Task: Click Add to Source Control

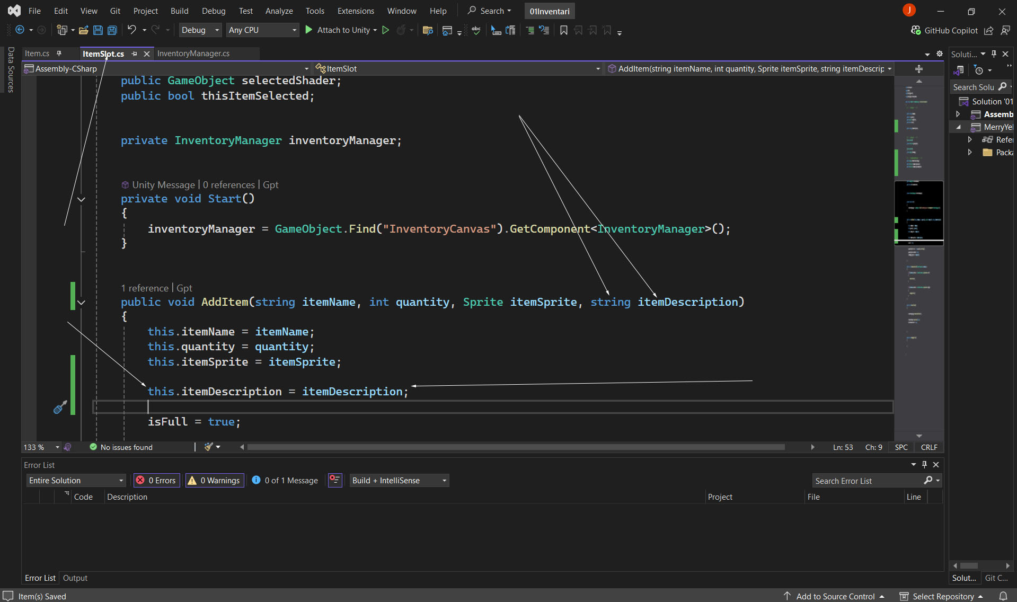Action: (x=835, y=596)
